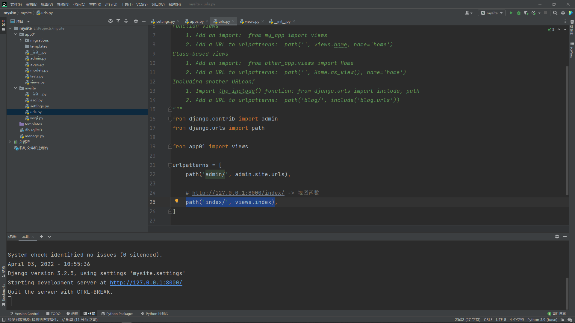Hide the terminal tool window

click(565, 237)
